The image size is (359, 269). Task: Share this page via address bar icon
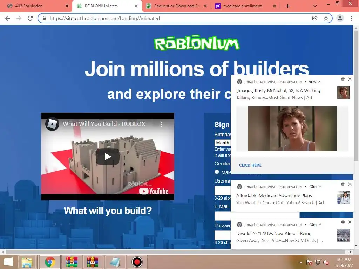pyautogui.click(x=315, y=18)
